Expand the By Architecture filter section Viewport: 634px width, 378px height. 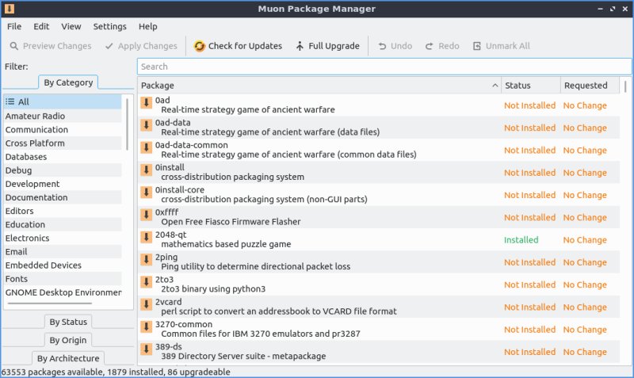[x=68, y=359]
